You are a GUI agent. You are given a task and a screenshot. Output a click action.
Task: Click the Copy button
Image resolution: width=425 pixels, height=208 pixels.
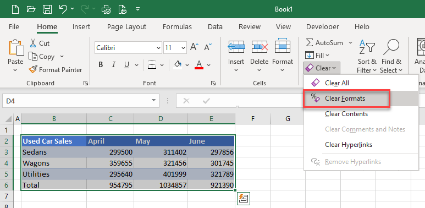(42, 57)
